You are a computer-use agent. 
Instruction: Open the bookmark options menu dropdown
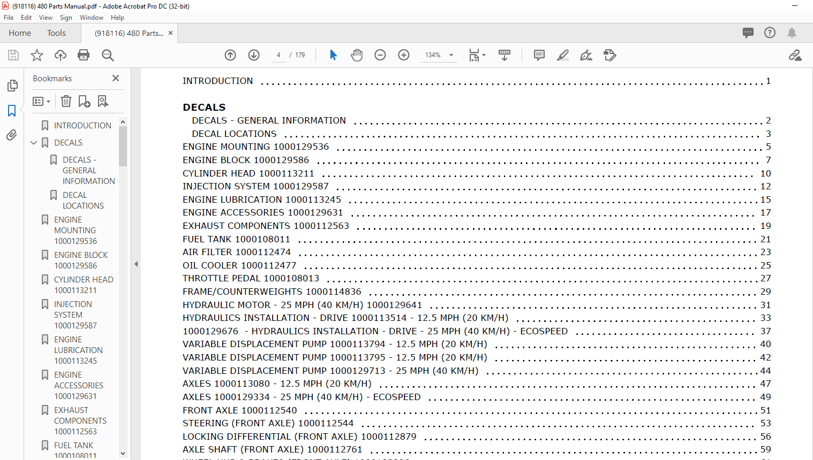41,101
